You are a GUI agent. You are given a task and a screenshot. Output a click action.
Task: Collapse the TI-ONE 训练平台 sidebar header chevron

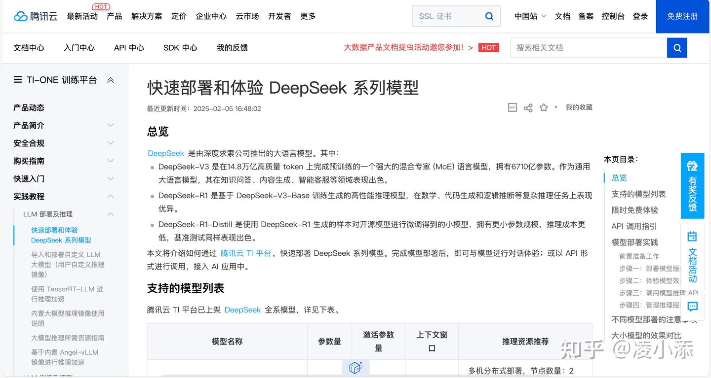111,80
